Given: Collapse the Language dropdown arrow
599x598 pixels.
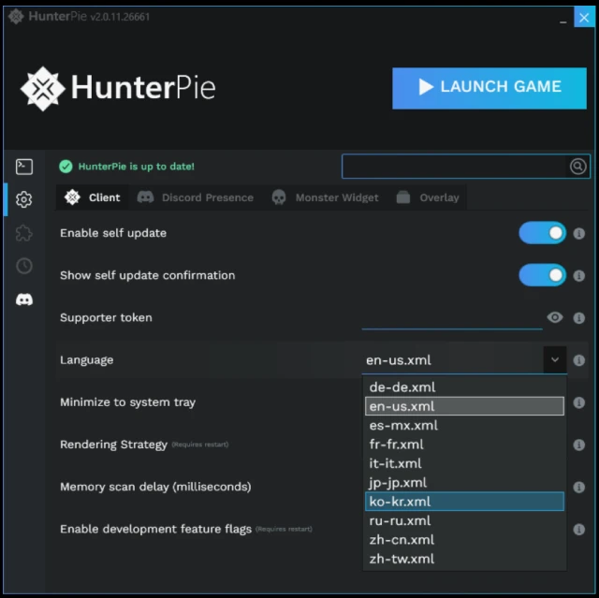Looking at the screenshot, I should [555, 359].
